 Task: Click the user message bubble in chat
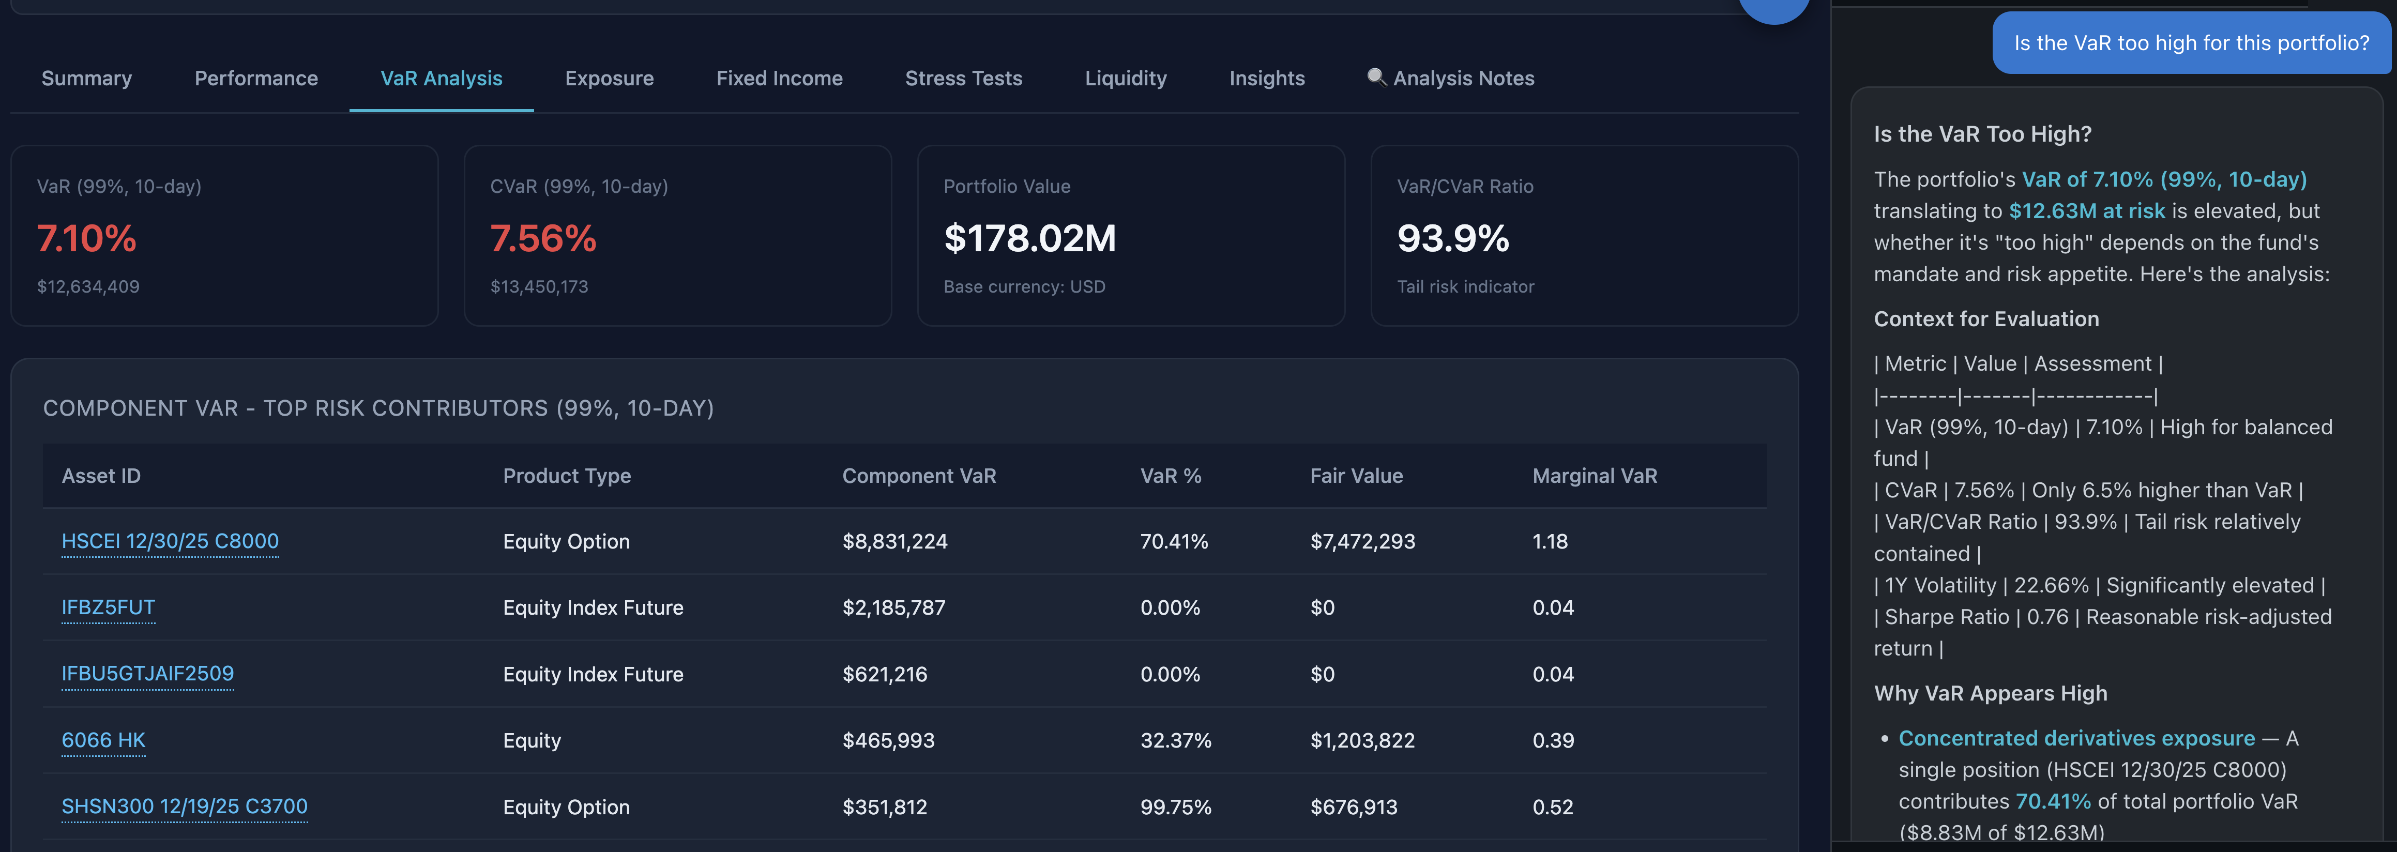[2191, 42]
